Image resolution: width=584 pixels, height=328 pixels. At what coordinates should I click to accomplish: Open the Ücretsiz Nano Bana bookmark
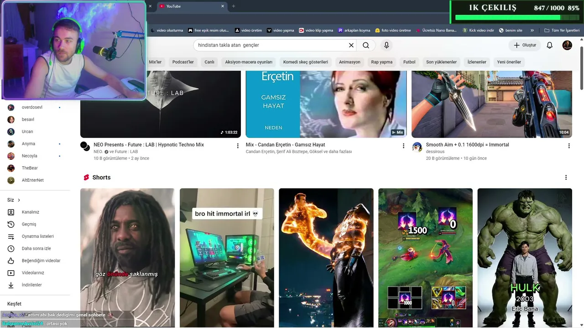click(436, 31)
